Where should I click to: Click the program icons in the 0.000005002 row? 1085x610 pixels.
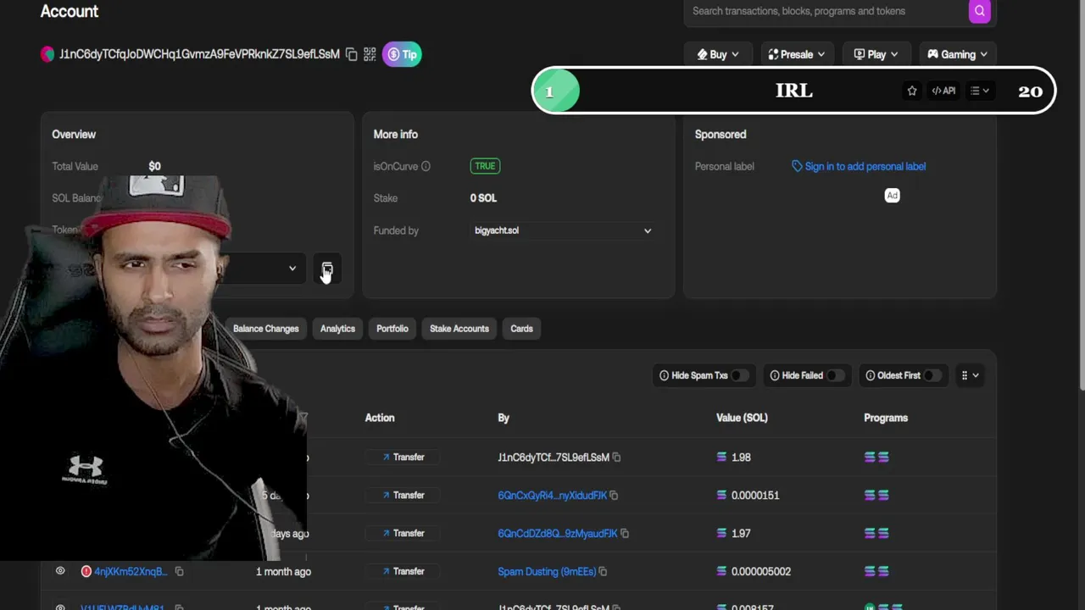click(x=876, y=572)
